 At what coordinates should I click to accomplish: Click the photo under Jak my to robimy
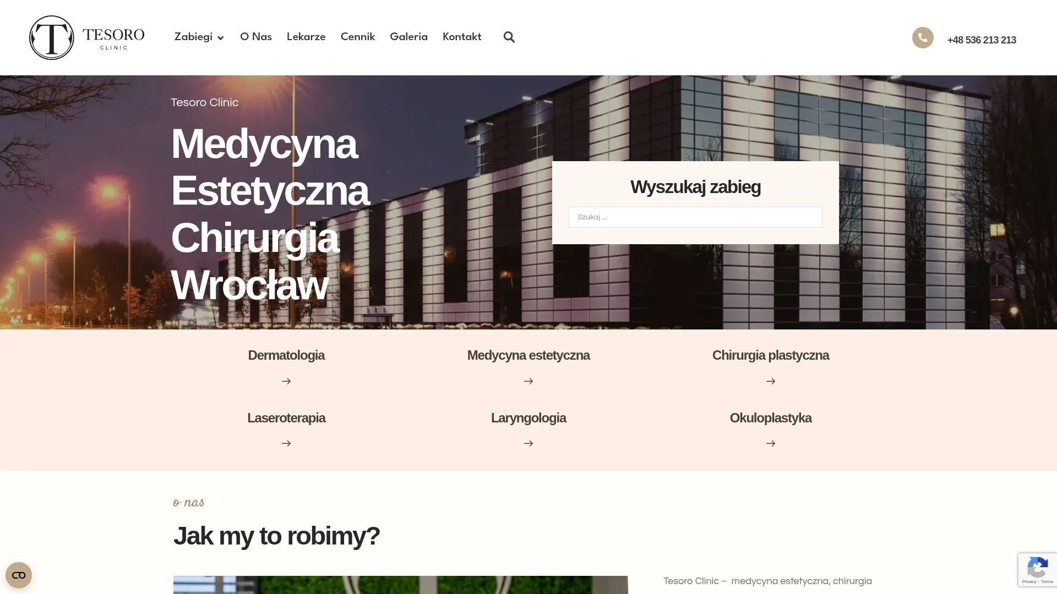(x=400, y=586)
